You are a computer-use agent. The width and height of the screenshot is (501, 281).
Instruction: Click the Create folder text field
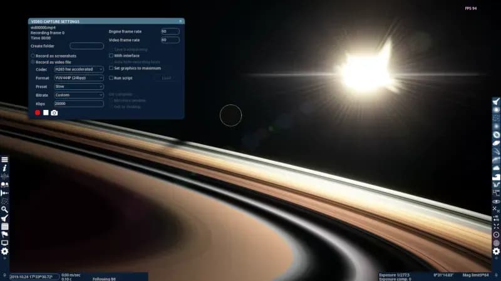86,46
